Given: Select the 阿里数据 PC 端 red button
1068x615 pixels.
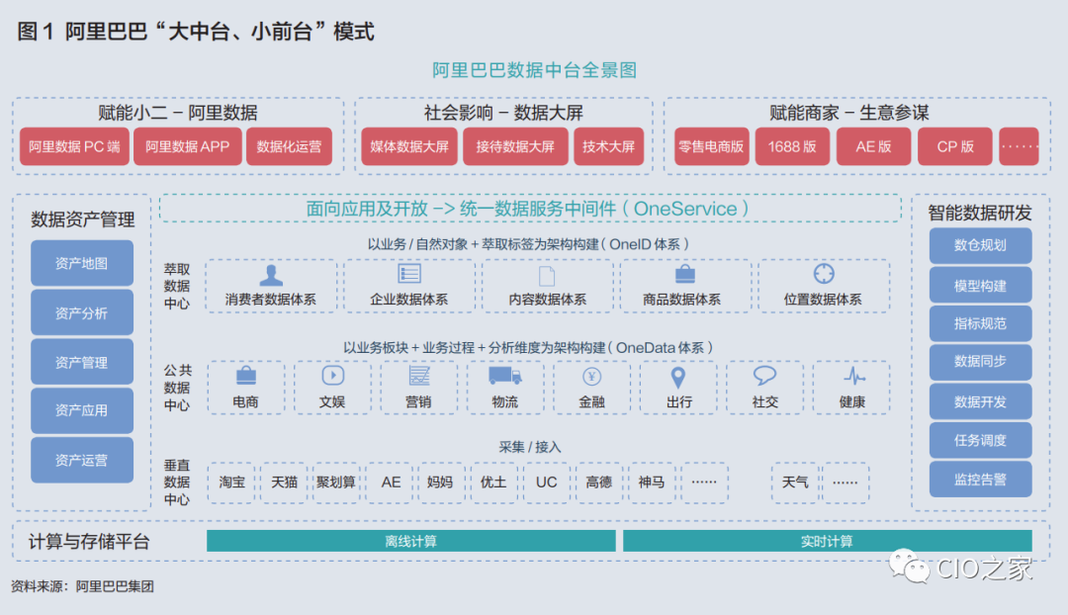Looking at the screenshot, I should [x=74, y=146].
